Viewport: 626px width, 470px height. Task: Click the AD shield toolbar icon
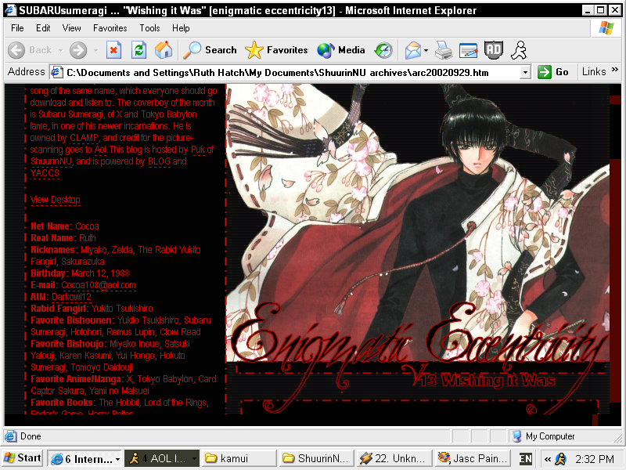coord(494,50)
